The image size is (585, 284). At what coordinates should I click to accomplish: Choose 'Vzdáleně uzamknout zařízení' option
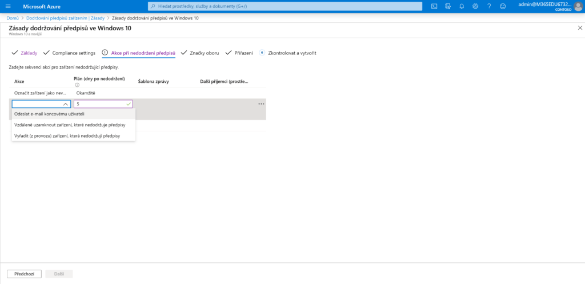point(70,125)
